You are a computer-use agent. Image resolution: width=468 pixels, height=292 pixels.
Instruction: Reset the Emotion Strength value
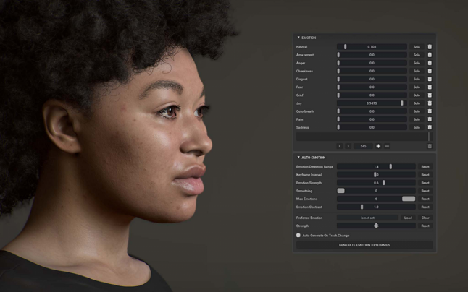(x=425, y=182)
